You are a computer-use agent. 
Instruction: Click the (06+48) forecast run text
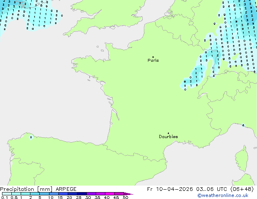(242, 189)
